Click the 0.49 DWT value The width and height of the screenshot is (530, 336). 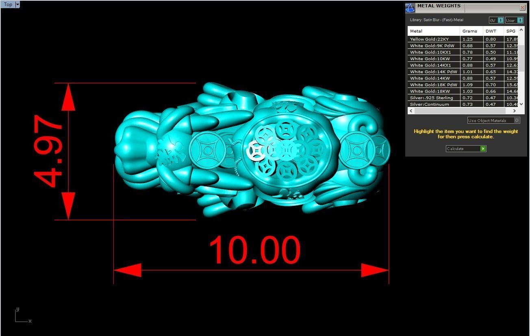[491, 59]
